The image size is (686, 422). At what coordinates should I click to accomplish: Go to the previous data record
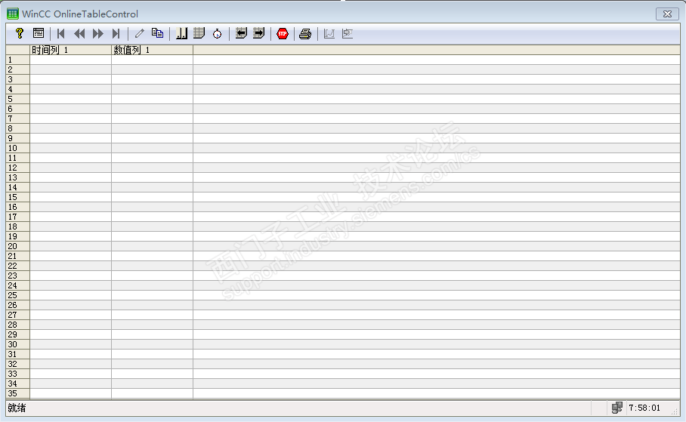(x=79, y=34)
